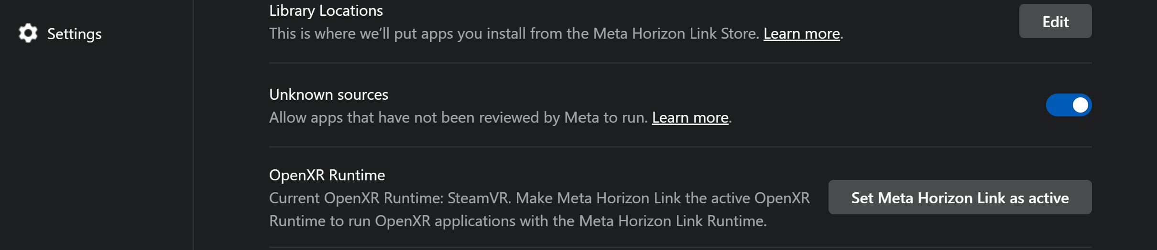Click 'Meta Horizon Link Store' phrase in description
The height and width of the screenshot is (250, 1157).
click(x=676, y=33)
